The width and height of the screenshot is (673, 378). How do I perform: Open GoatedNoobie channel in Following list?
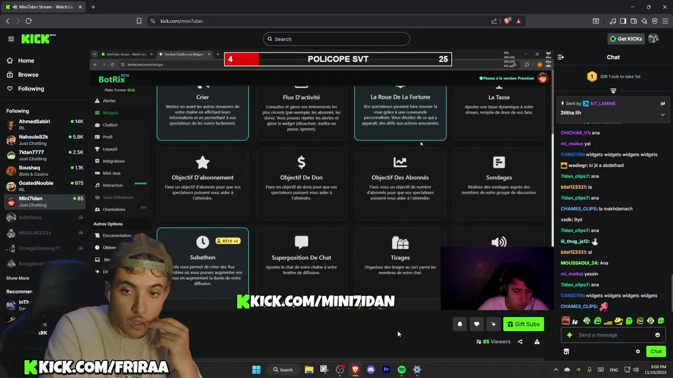[45, 186]
